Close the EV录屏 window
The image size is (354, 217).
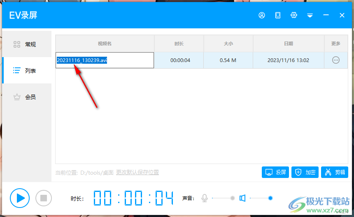click(342, 15)
